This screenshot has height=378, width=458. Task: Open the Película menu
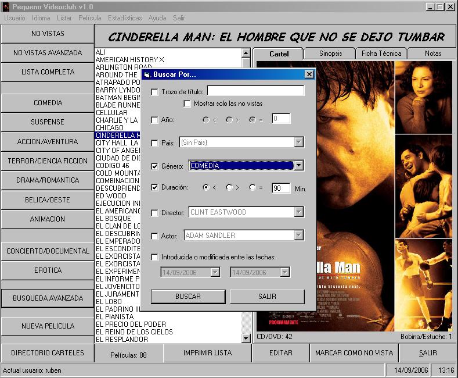[x=89, y=18]
